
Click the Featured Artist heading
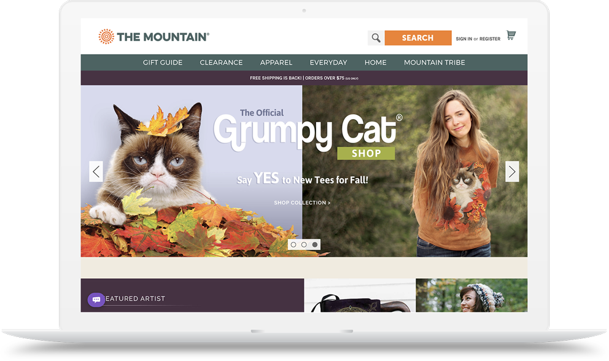point(135,298)
